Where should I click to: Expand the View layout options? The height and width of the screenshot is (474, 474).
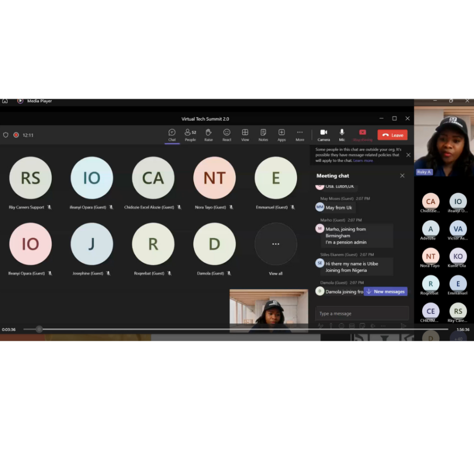coord(245,135)
